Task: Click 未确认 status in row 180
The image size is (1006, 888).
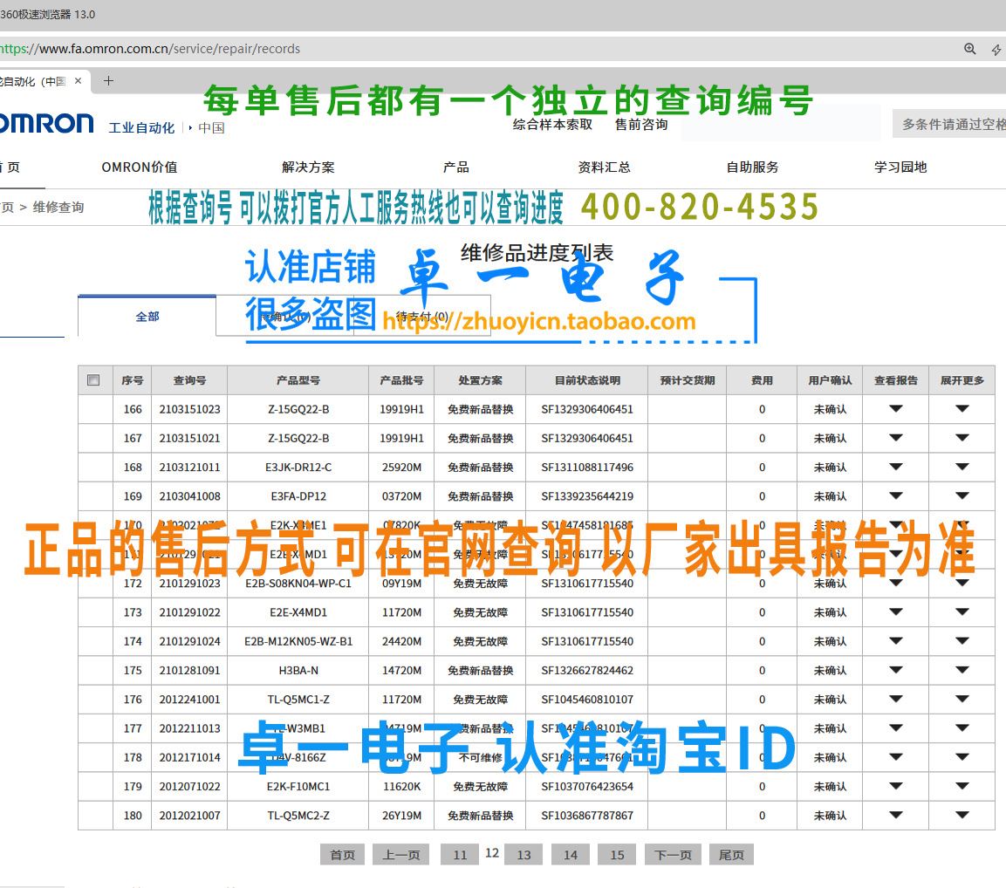Action: tap(831, 816)
